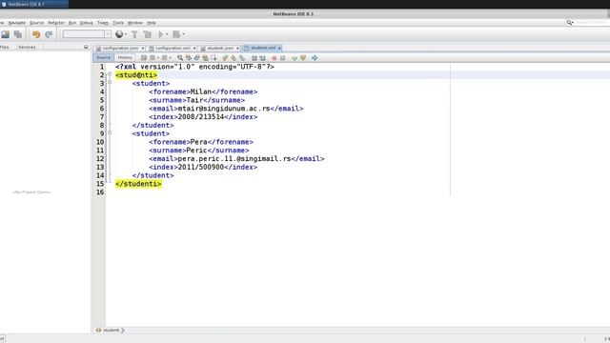Click the Debug Project icon
The image size is (610, 343).
(176, 34)
